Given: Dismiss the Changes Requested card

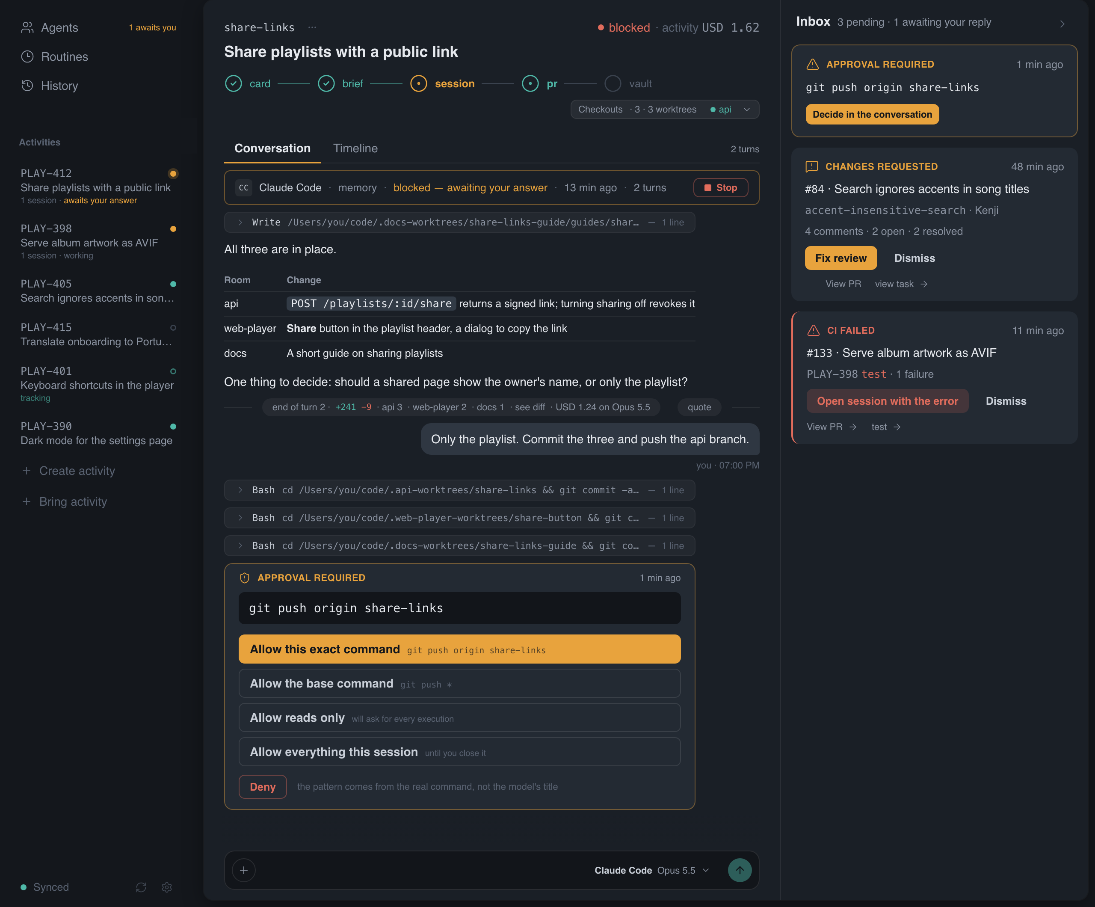Looking at the screenshot, I should click(x=914, y=258).
